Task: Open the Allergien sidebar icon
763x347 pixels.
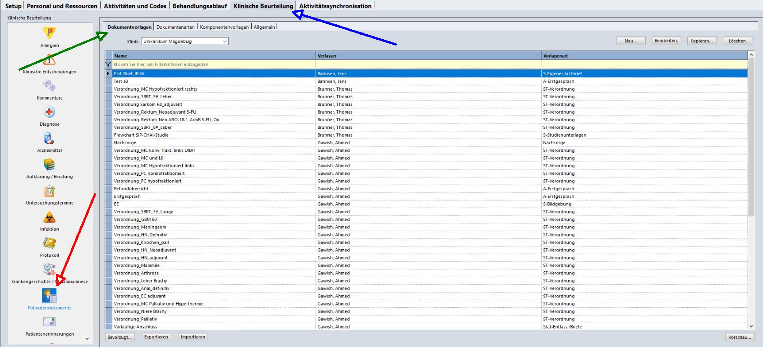Action: point(49,33)
